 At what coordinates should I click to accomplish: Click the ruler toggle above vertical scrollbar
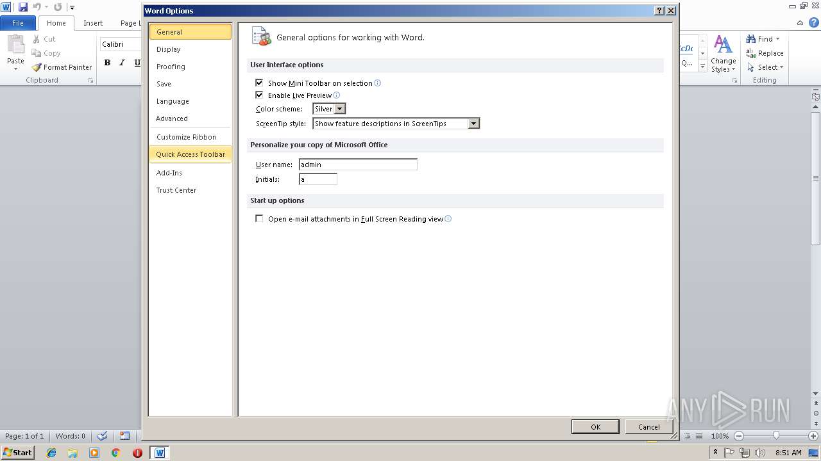pos(816,97)
